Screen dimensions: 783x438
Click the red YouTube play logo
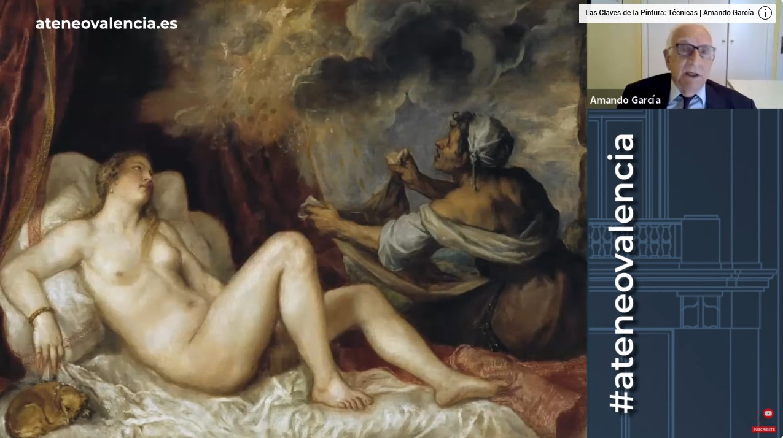tap(768, 414)
